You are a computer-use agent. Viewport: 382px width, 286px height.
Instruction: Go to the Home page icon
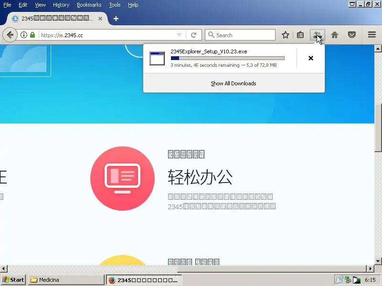tap(335, 35)
